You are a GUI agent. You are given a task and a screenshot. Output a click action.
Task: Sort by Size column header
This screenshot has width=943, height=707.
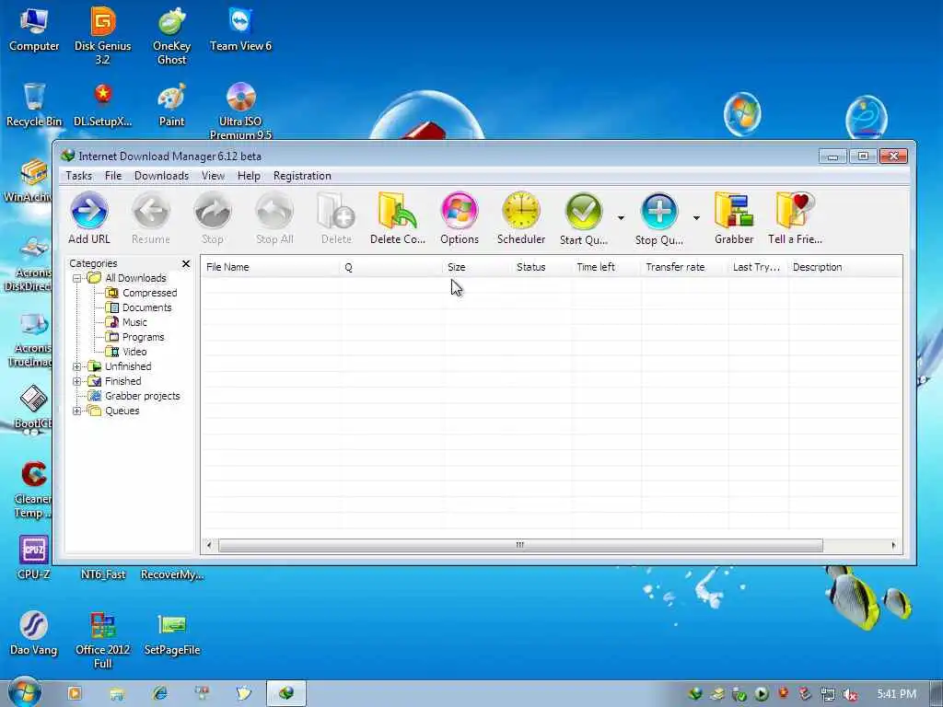[x=478, y=267]
